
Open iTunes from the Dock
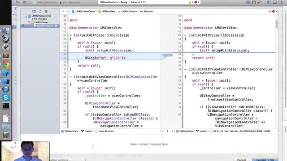[6, 89]
